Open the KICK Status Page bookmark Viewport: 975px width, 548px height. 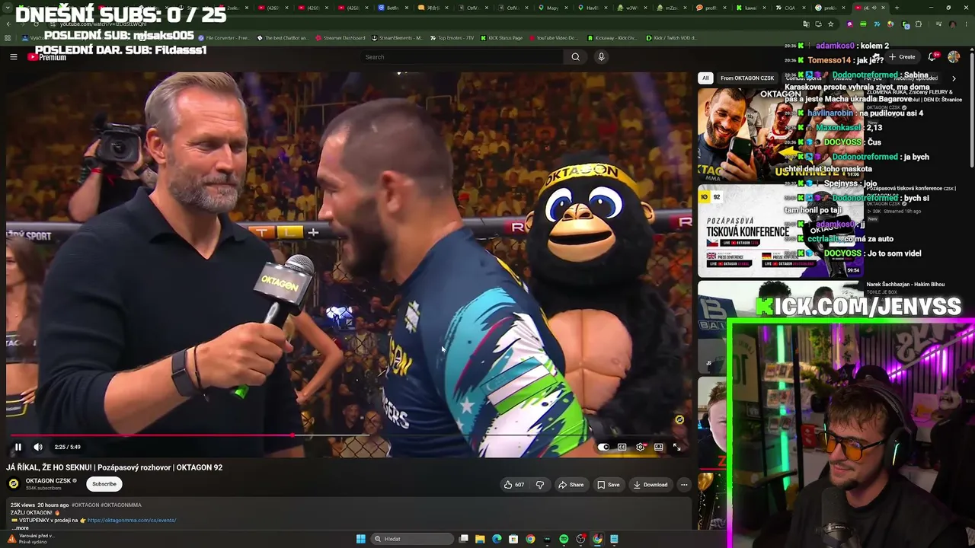tap(501, 37)
